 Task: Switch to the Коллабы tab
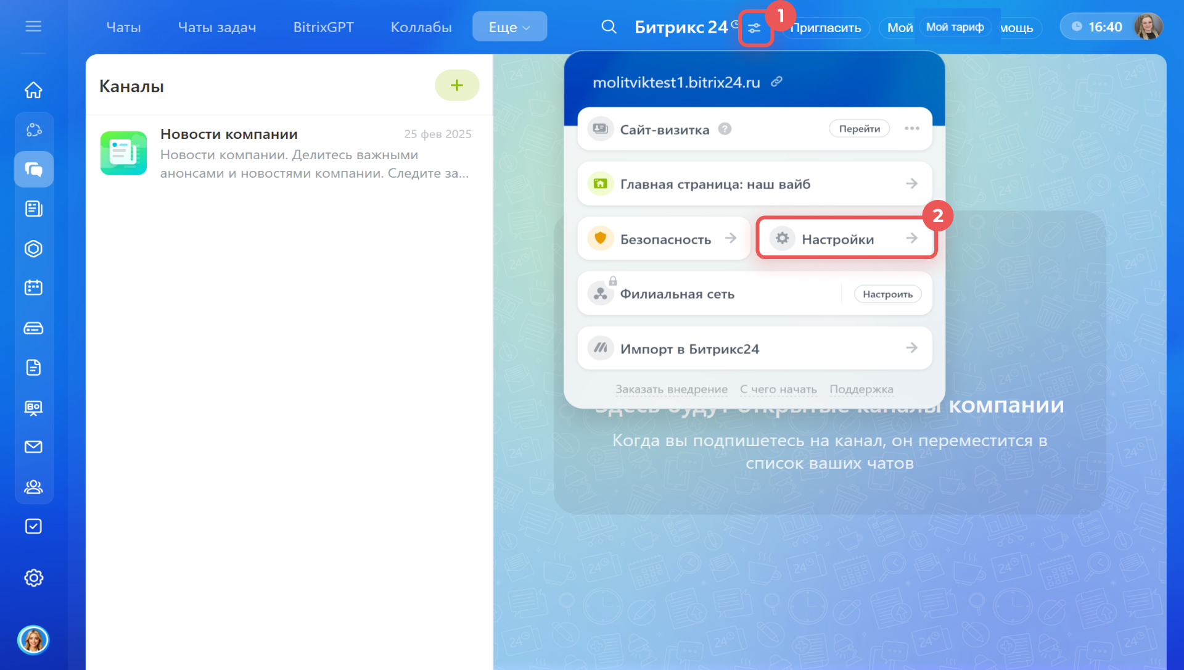421,27
